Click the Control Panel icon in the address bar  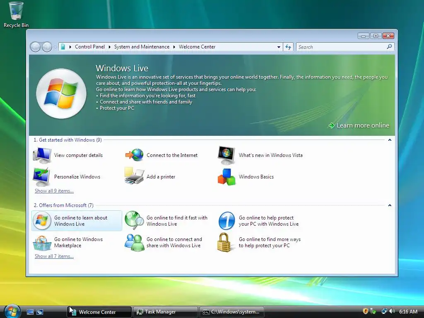pyautogui.click(x=63, y=47)
